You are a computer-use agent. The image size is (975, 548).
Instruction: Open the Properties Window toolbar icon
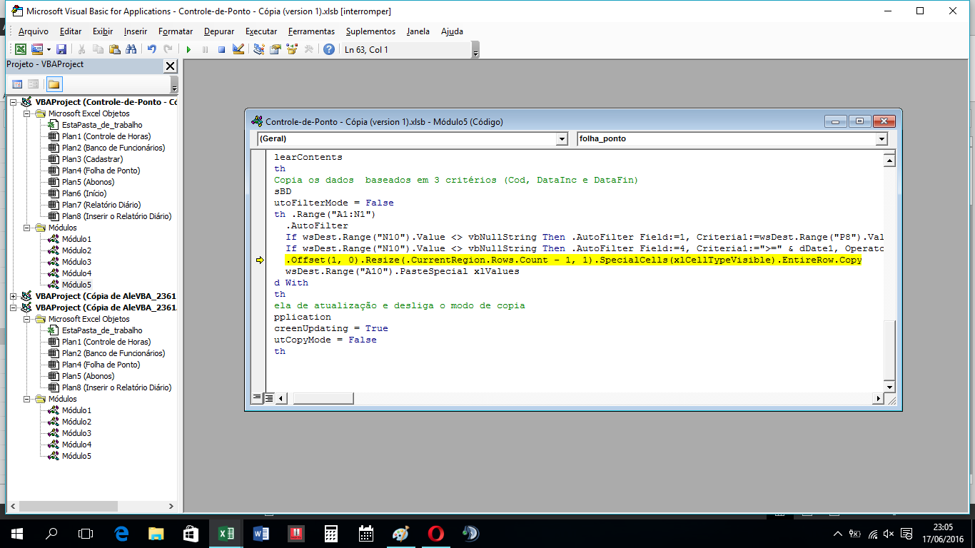[x=275, y=49]
